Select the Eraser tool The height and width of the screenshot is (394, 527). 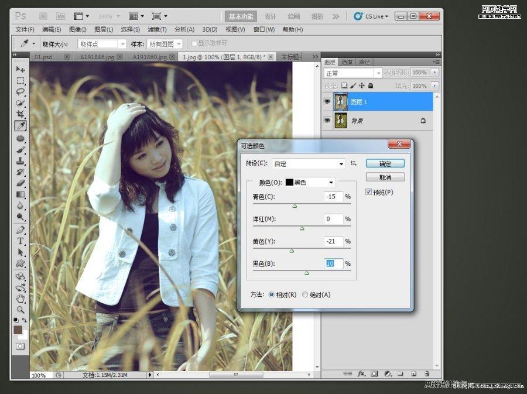20,183
